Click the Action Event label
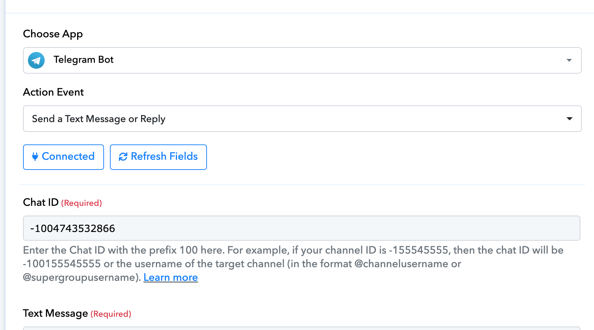 pyautogui.click(x=53, y=92)
